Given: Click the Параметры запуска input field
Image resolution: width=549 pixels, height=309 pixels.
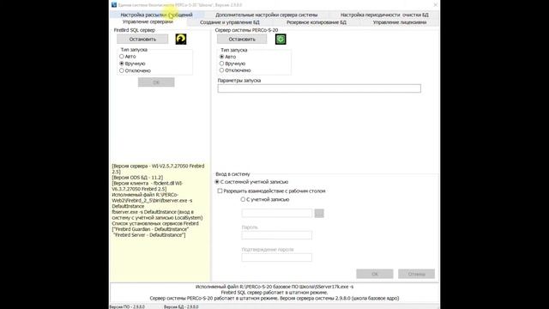Looking at the screenshot, I should click(x=319, y=88).
